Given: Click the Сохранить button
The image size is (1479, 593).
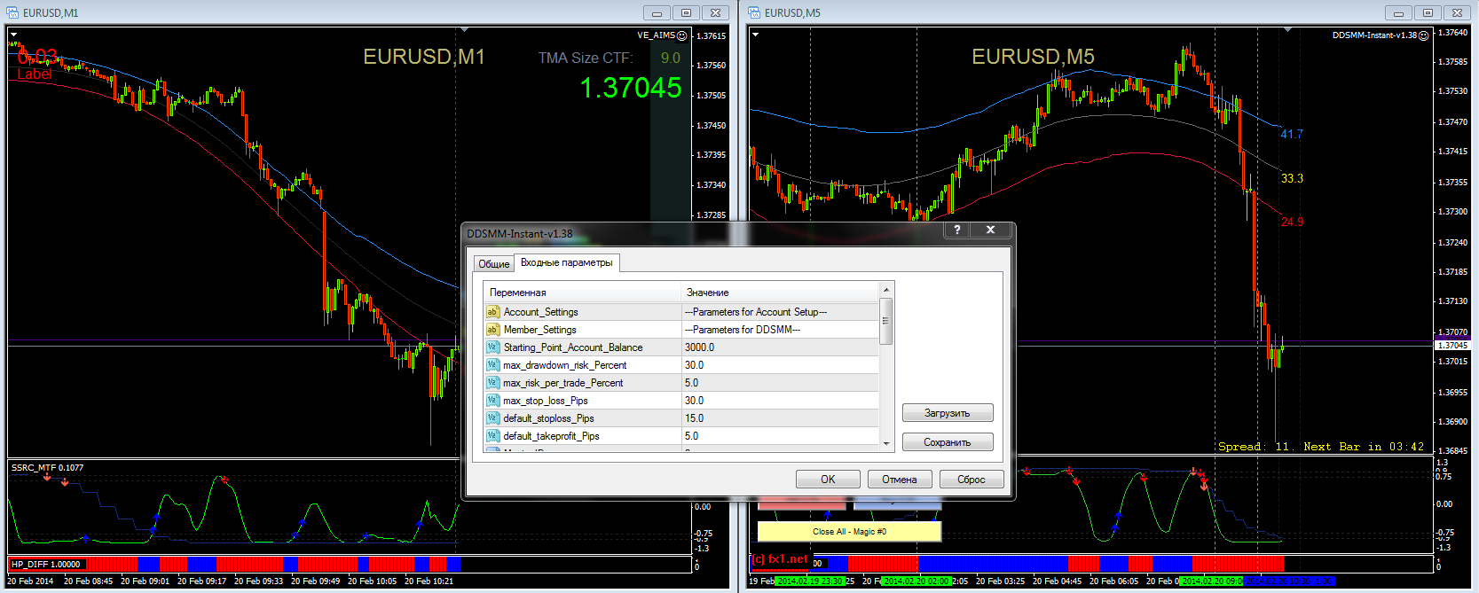Looking at the screenshot, I should (948, 442).
